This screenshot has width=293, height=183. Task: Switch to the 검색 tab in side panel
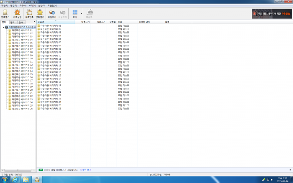21,22
